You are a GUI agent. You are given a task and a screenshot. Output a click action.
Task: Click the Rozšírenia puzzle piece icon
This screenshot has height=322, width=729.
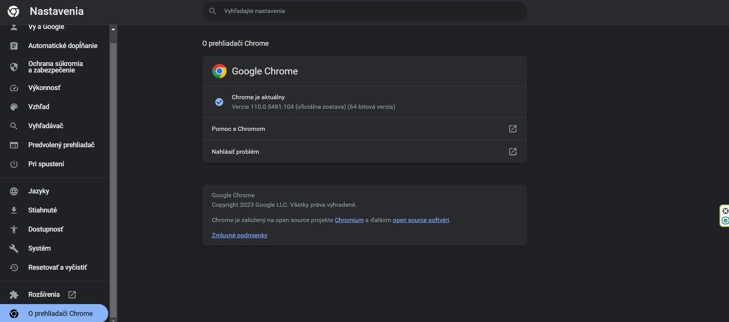point(14,295)
